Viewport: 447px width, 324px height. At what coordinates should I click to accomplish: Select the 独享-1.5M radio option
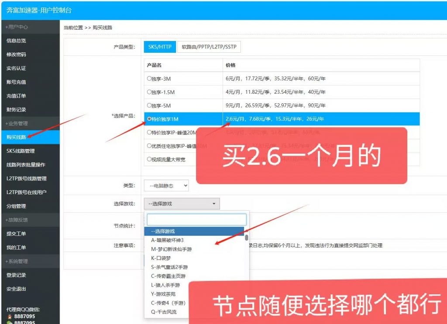tap(149, 92)
